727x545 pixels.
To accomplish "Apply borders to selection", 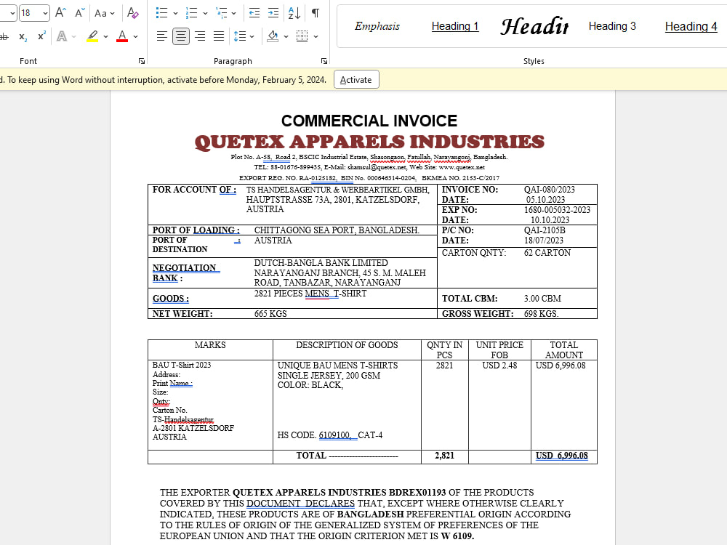I will coord(302,36).
